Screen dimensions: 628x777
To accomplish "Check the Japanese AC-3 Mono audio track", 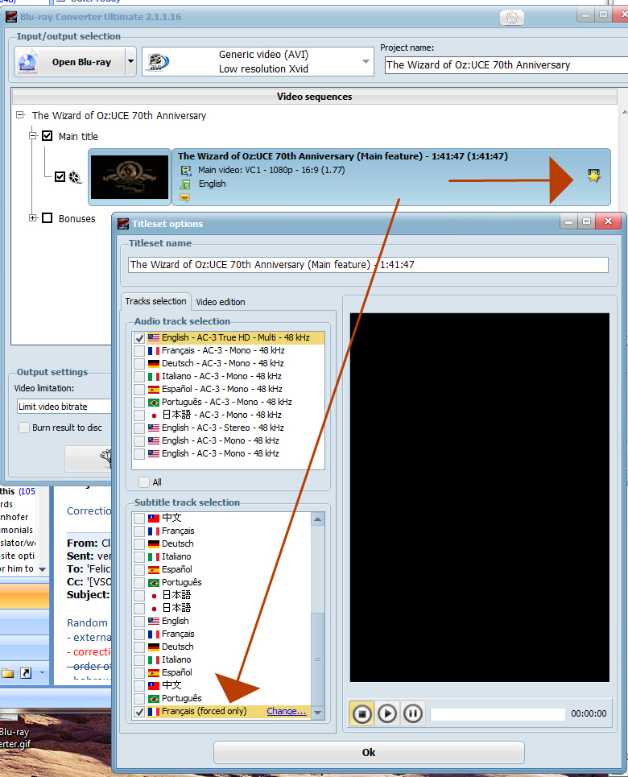I will (x=139, y=415).
